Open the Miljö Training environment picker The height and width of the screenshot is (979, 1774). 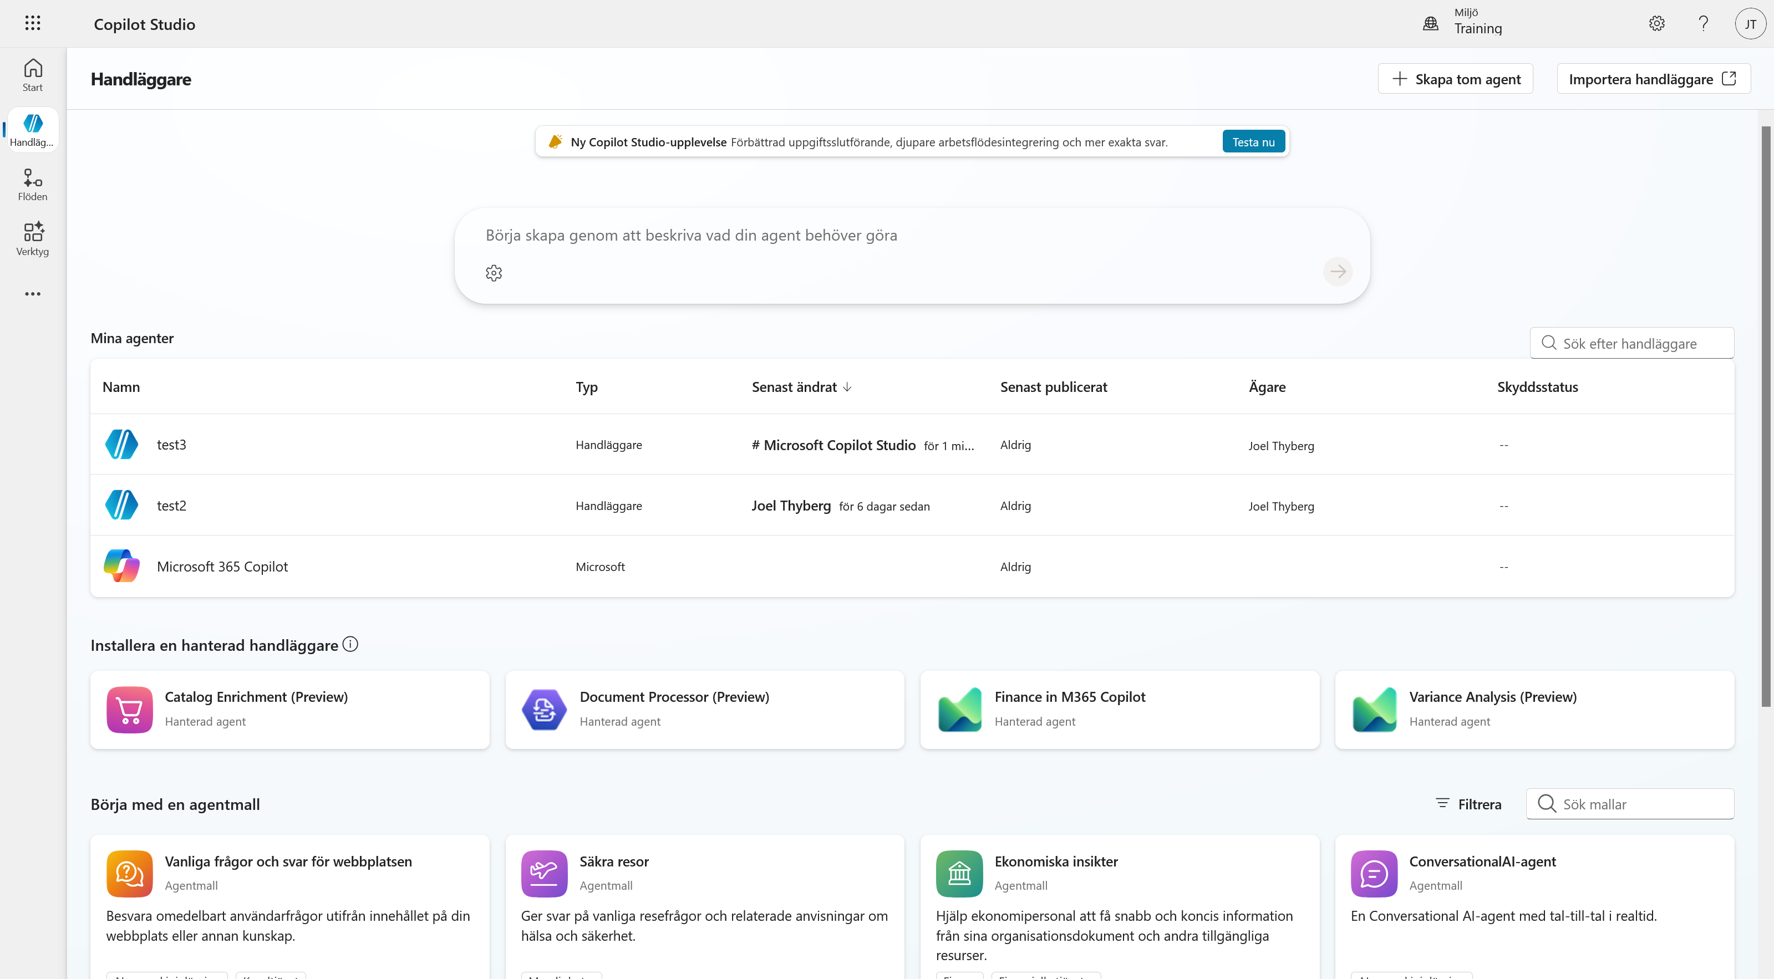coord(1463,23)
